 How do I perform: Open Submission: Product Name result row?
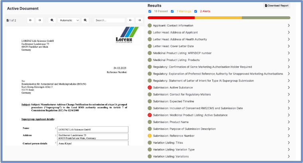219,122
